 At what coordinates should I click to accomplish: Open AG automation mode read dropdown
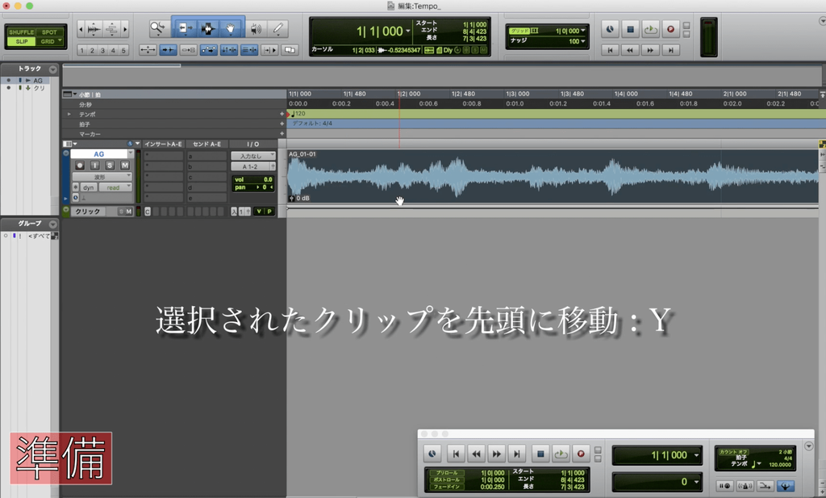tap(116, 187)
